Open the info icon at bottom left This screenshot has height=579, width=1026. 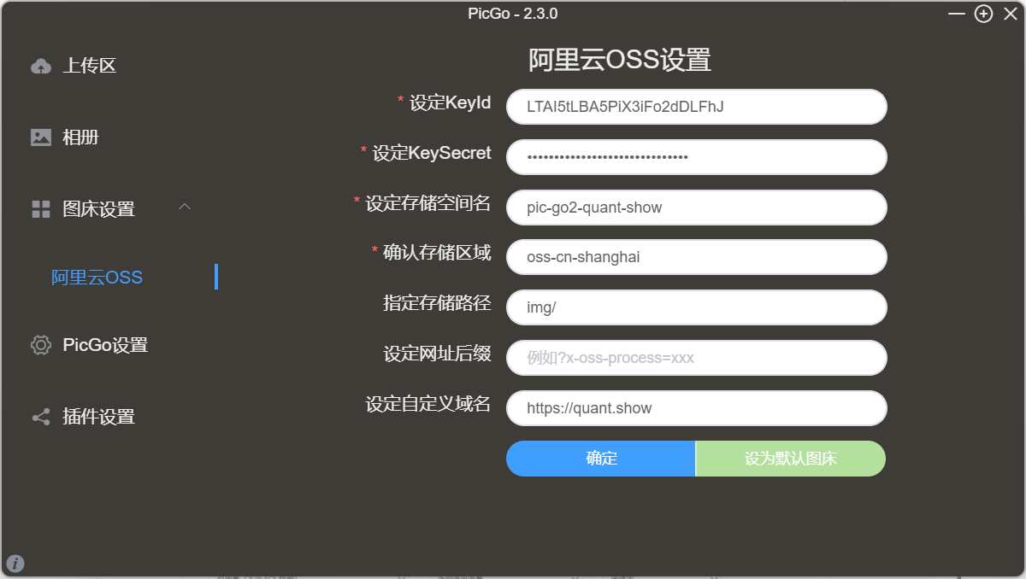click(15, 563)
